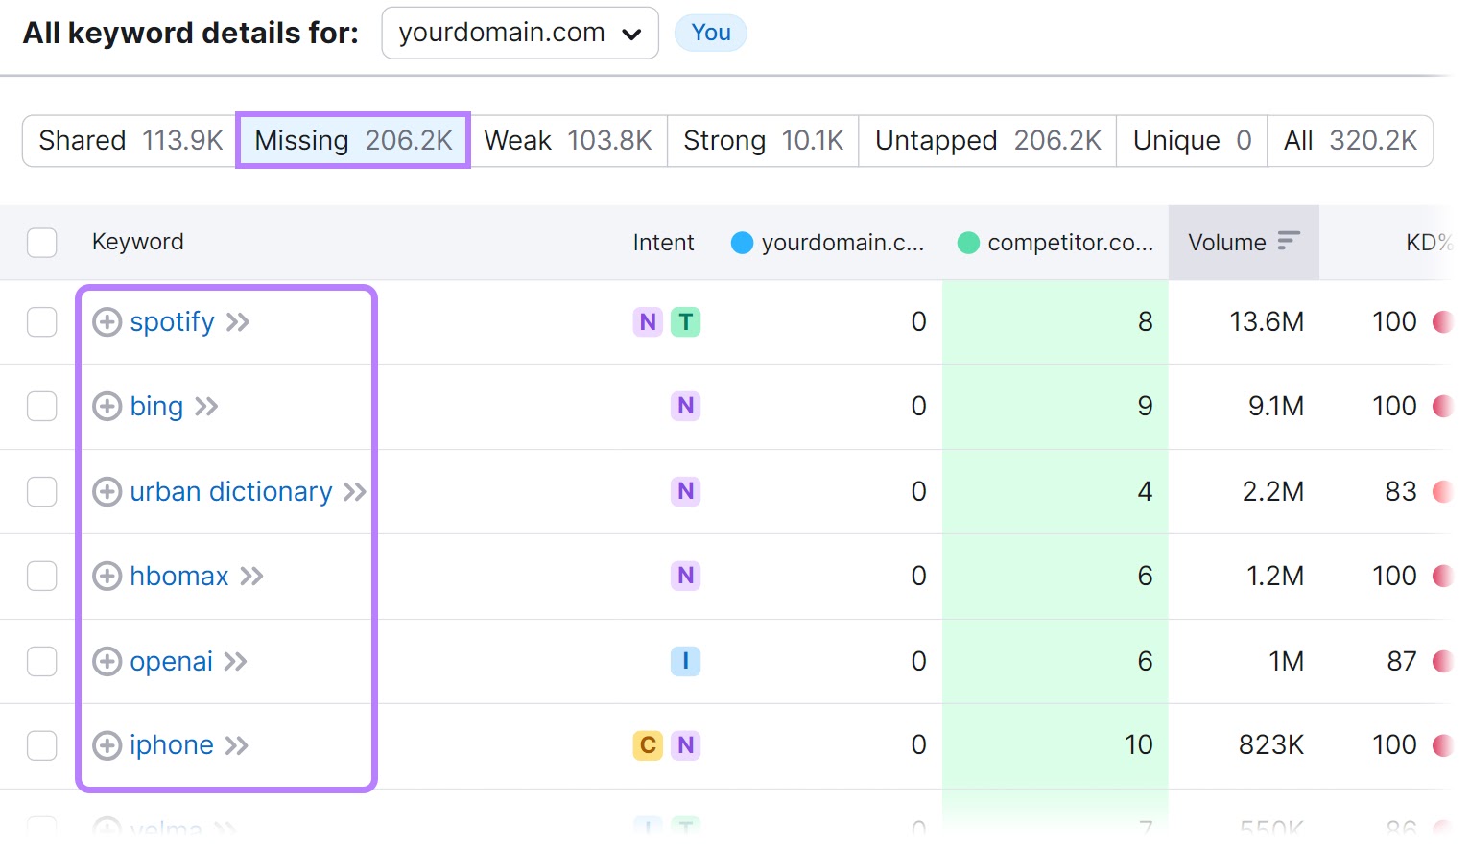Click the 9.1M volume value
Screen dimensions: 1470x849
click(1276, 407)
